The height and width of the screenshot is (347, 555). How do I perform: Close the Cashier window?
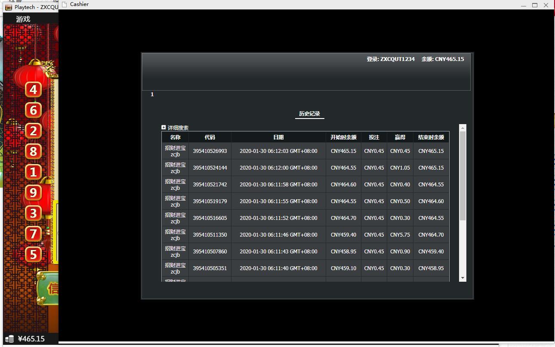(546, 5)
